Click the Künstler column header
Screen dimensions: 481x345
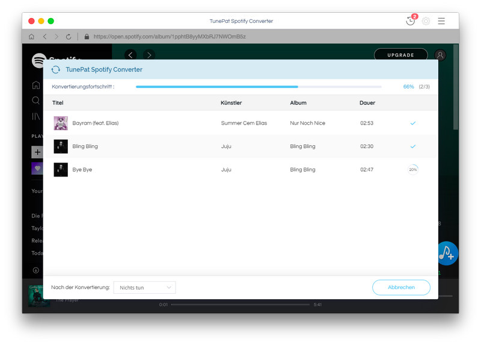click(231, 102)
